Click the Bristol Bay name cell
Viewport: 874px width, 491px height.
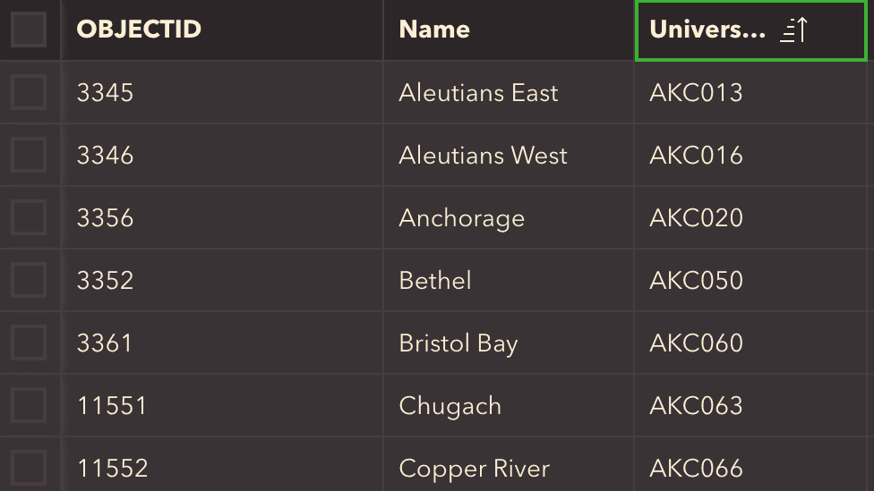pyautogui.click(x=509, y=343)
